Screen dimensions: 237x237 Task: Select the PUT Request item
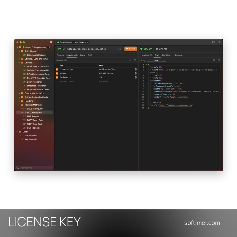(x=31, y=116)
